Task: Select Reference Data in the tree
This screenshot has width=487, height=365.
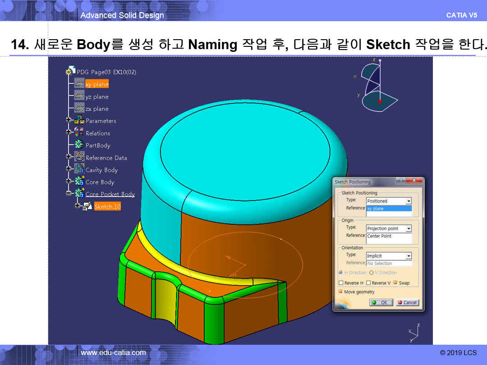Action: (106, 158)
